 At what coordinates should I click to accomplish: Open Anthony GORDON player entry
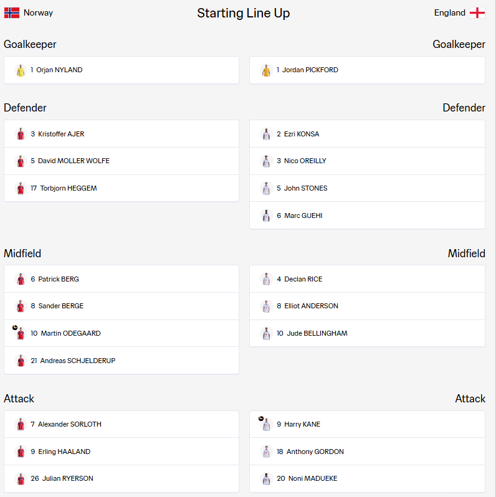pos(367,452)
